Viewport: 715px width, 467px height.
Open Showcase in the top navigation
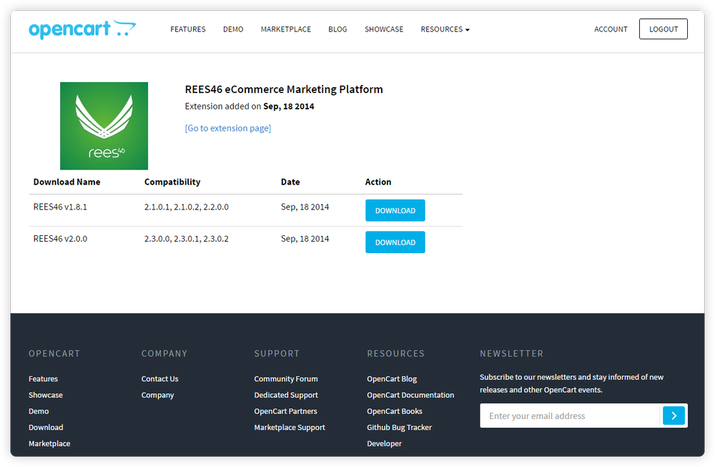coord(384,29)
